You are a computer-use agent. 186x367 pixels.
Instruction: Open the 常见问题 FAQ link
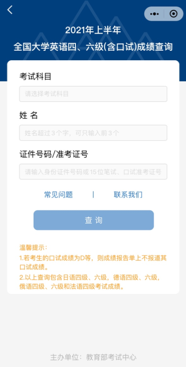pyautogui.click(x=59, y=194)
